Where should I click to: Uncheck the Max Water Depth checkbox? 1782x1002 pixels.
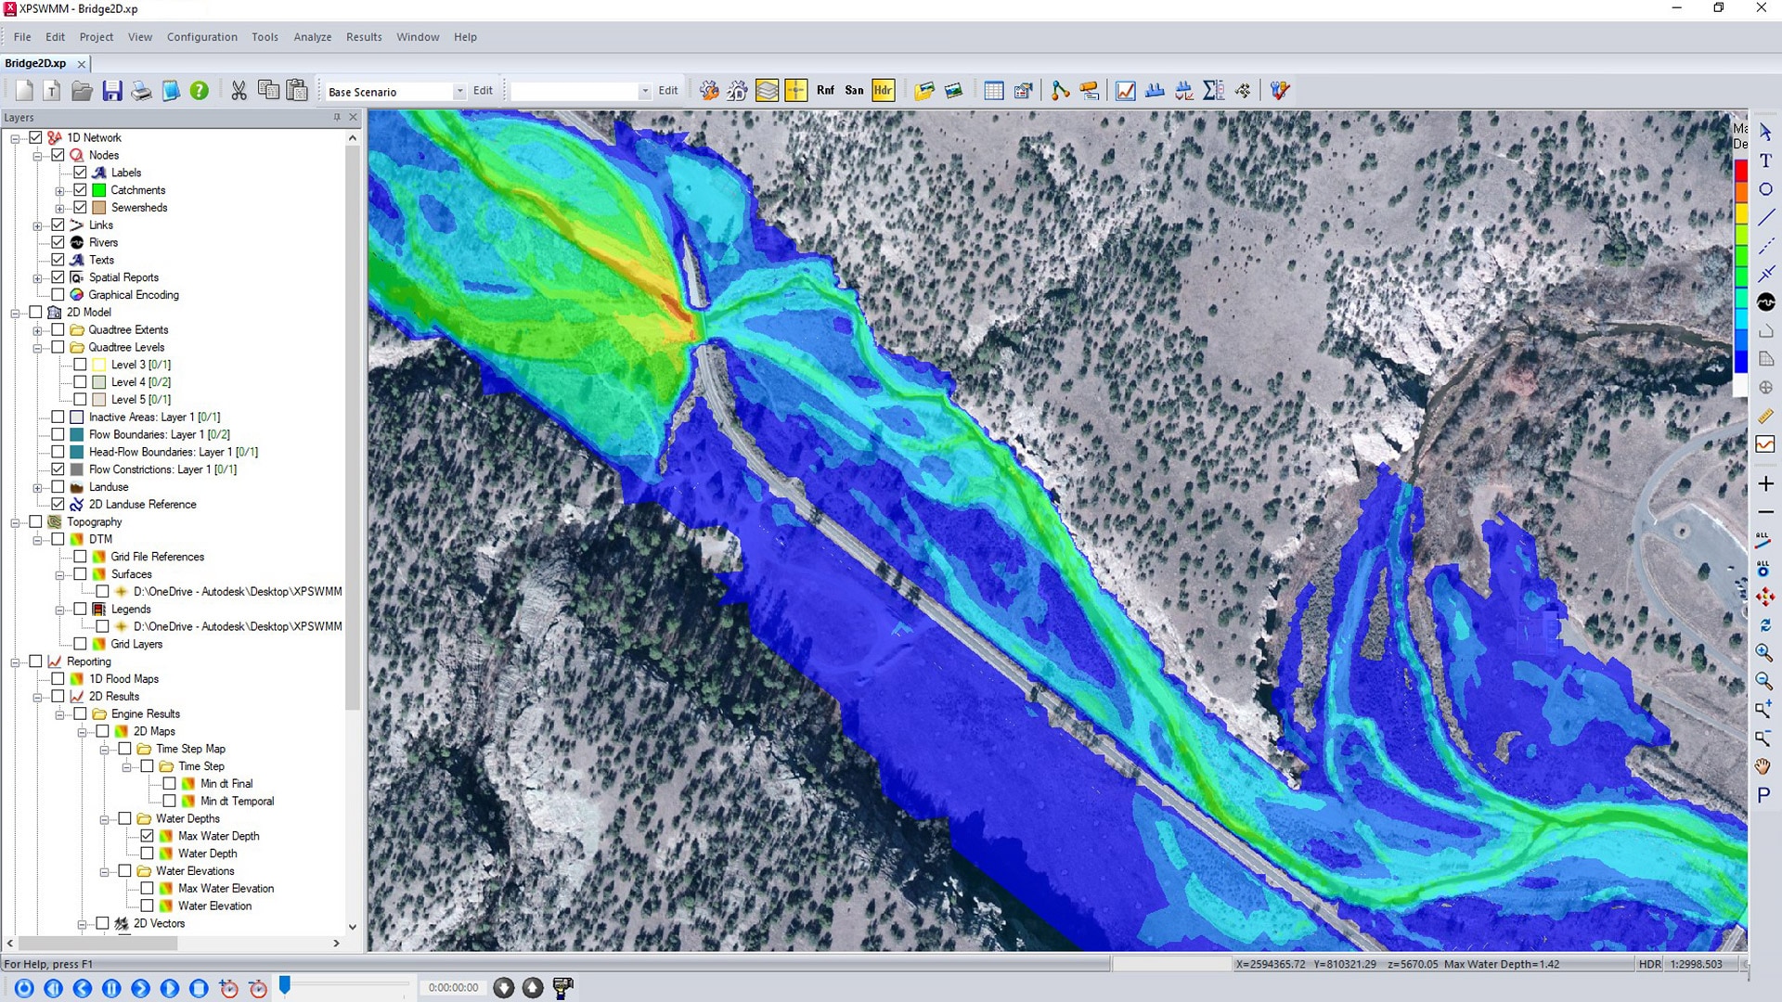[x=147, y=836]
